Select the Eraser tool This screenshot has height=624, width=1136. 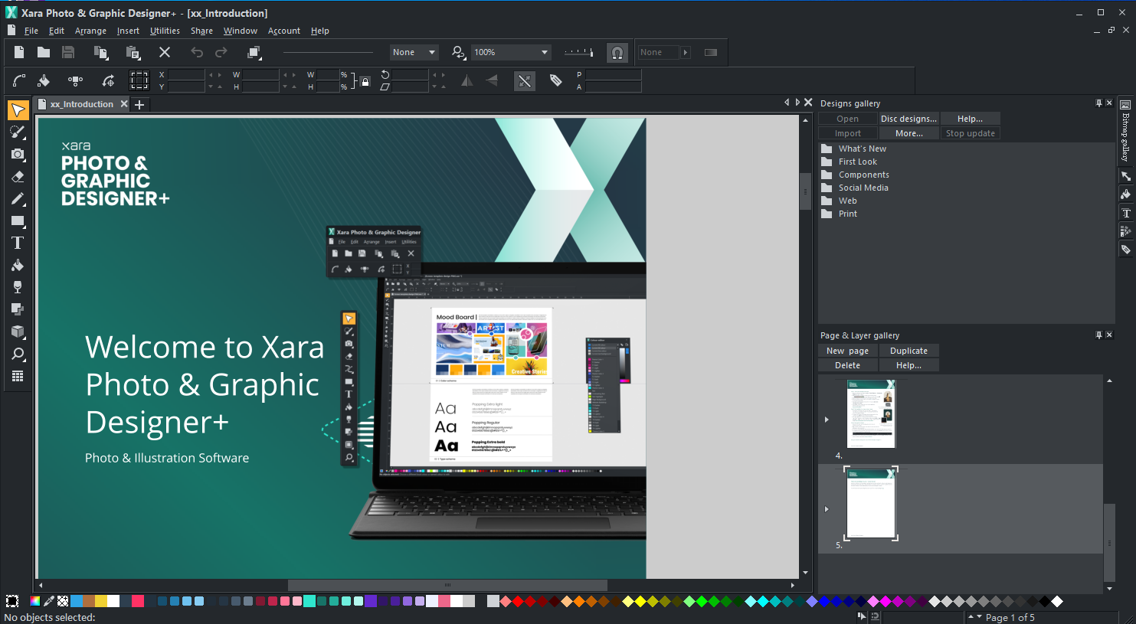click(x=18, y=176)
